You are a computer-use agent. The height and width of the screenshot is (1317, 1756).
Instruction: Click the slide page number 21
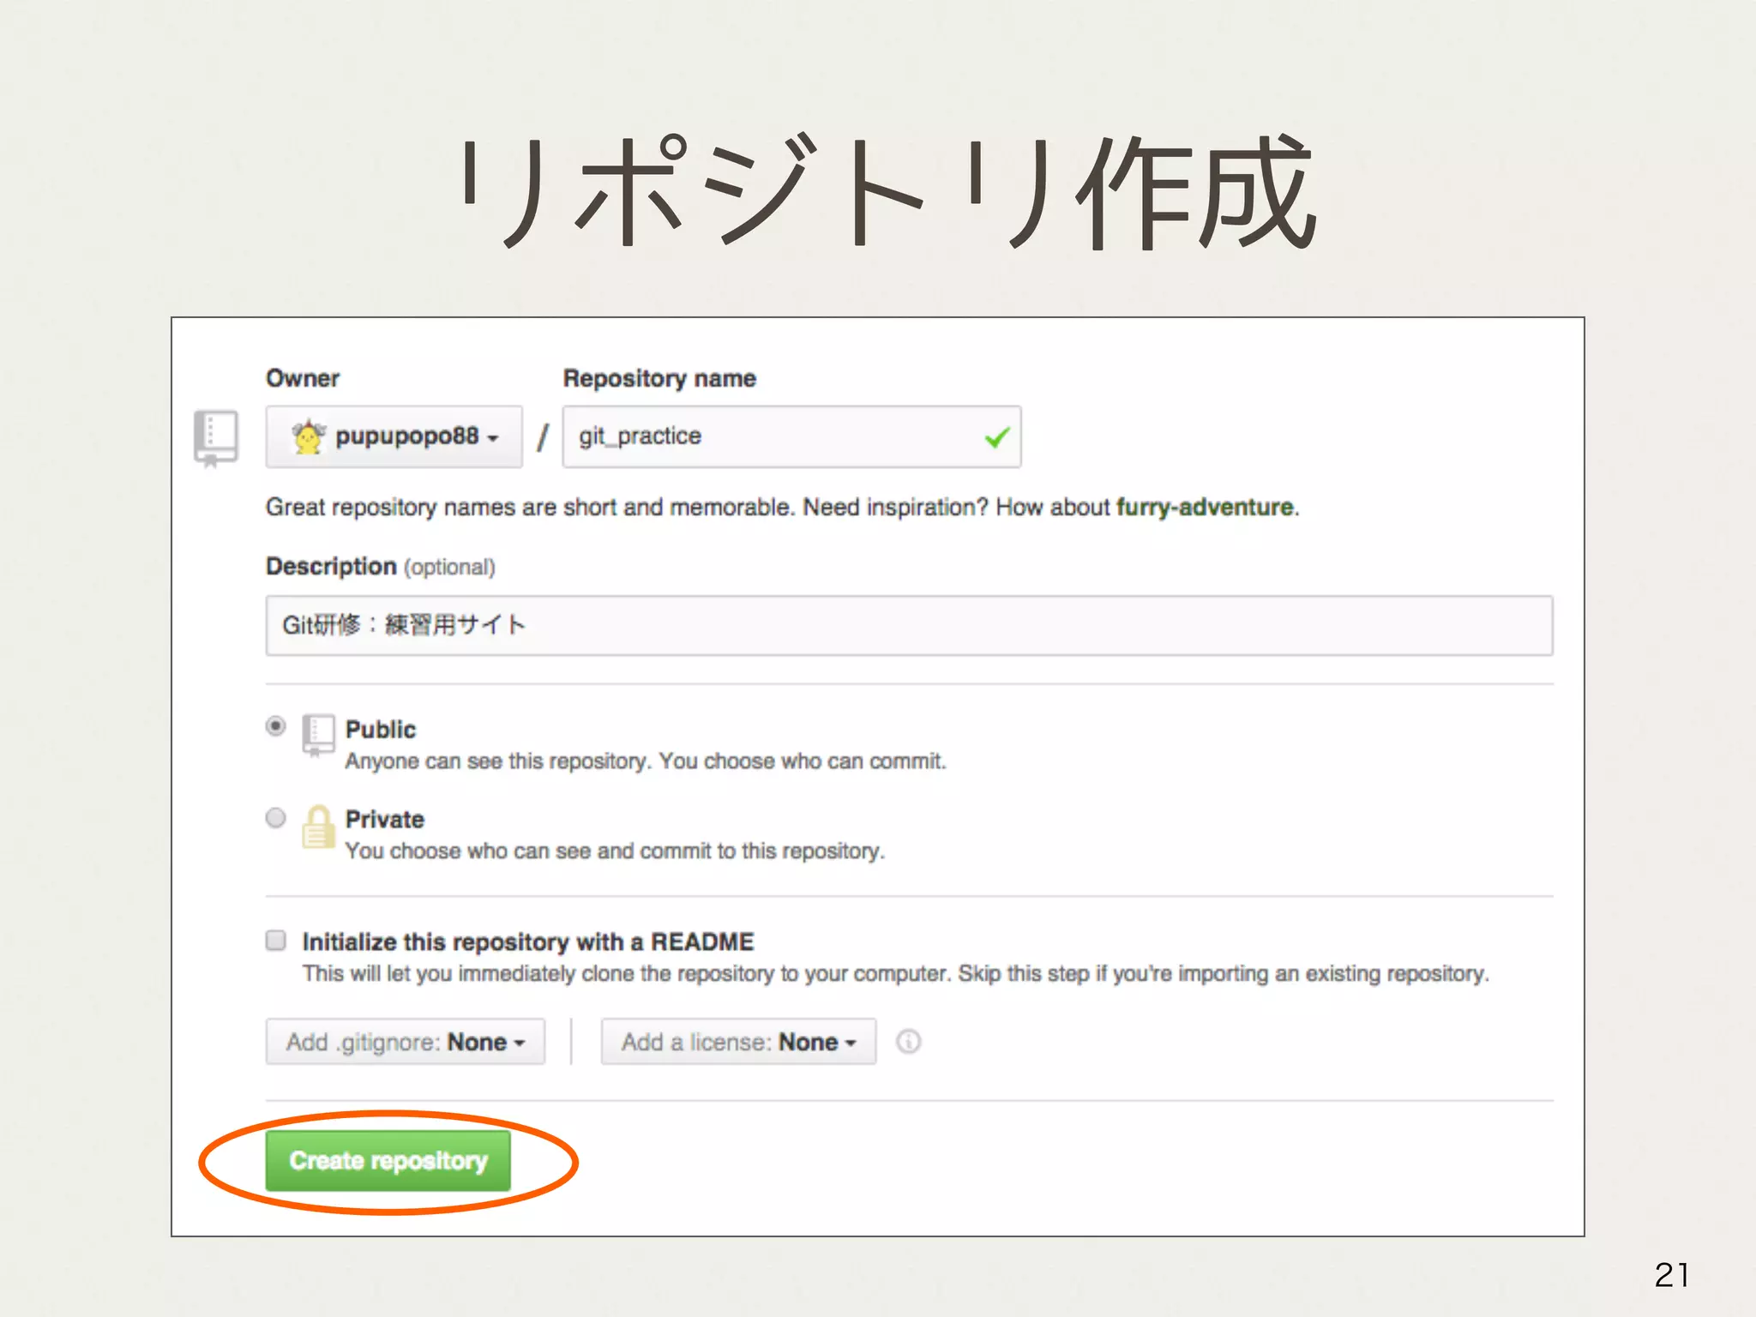pyautogui.click(x=1671, y=1275)
